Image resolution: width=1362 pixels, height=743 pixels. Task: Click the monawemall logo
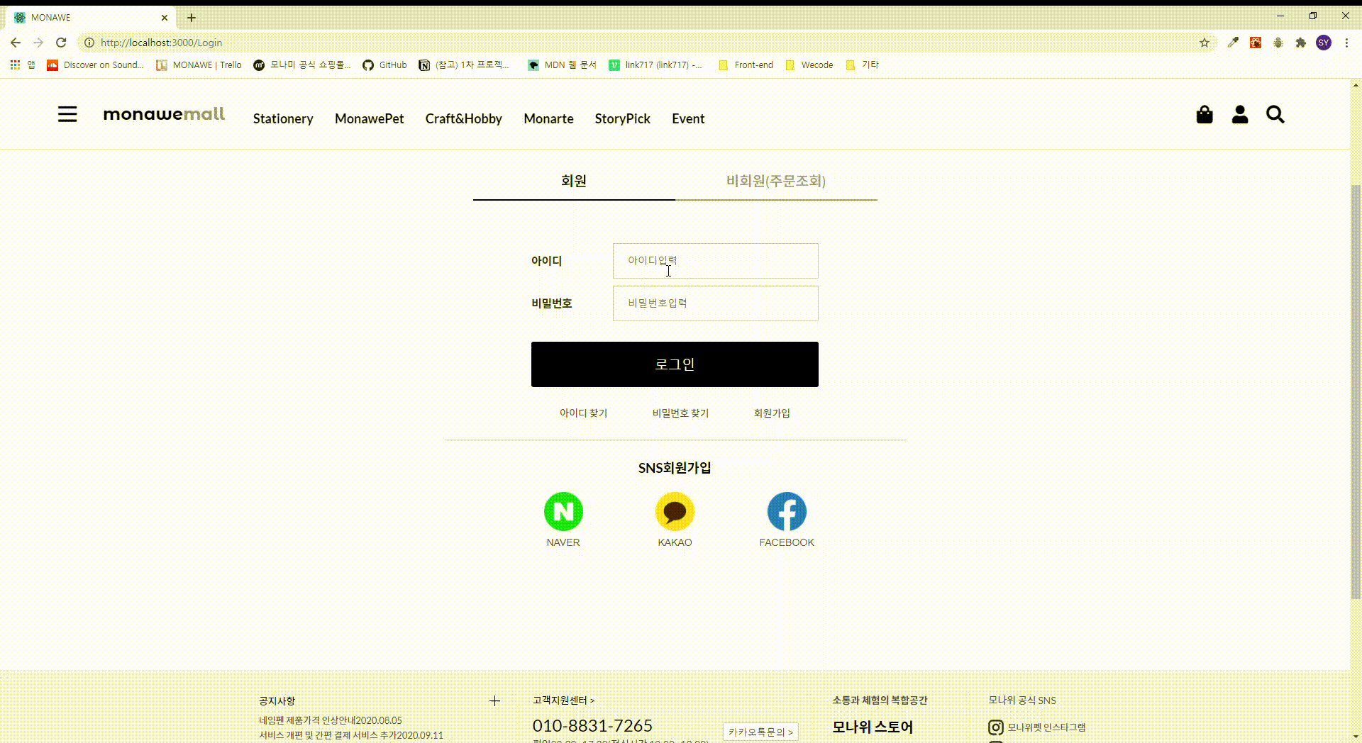tap(164, 114)
